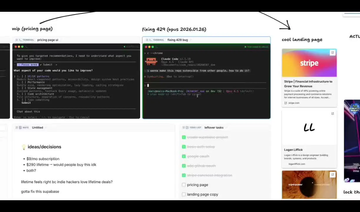Click terminal prompt icon of fixing 429 bug
This screenshot has width=360, height=212.
(150, 40)
